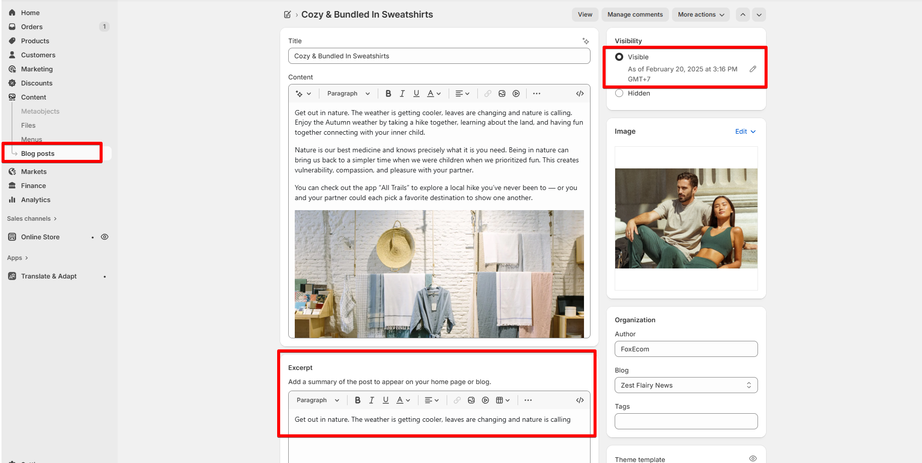The image size is (922, 463).
Task: Select the Visible radio option
Action: (x=619, y=57)
